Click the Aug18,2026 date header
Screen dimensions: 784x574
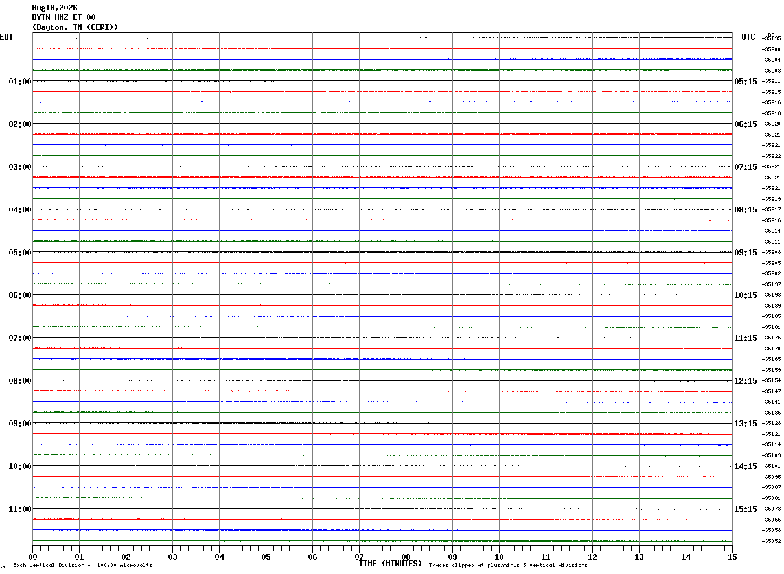(54, 8)
